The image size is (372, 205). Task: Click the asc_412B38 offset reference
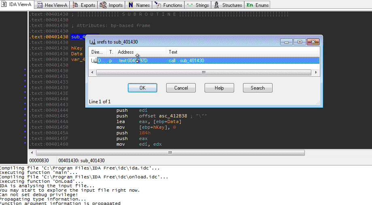167,116
